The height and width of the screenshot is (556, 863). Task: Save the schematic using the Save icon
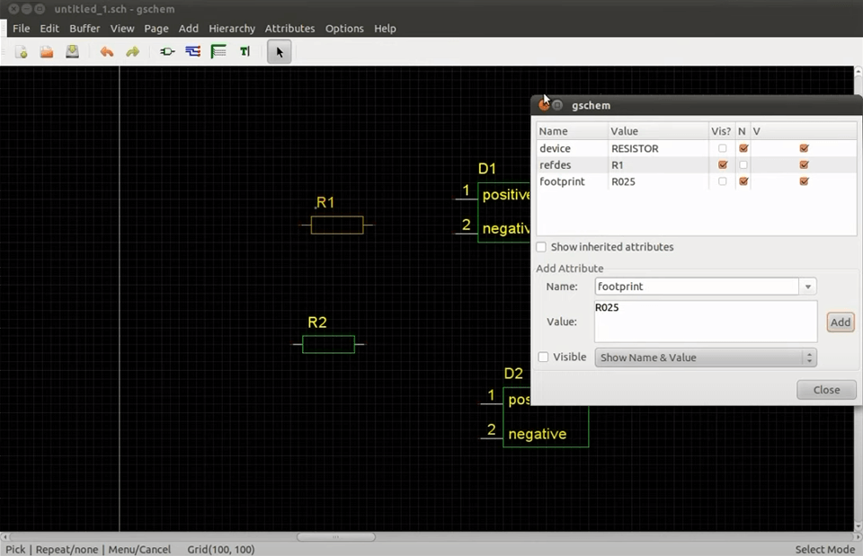[x=72, y=52]
